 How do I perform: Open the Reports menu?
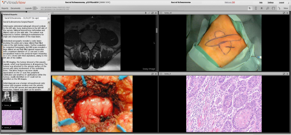(5, 8)
